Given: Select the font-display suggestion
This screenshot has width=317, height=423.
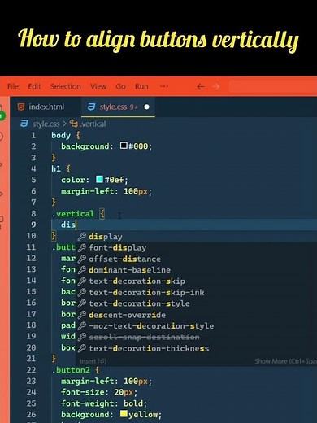Looking at the screenshot, I should (196, 247).
